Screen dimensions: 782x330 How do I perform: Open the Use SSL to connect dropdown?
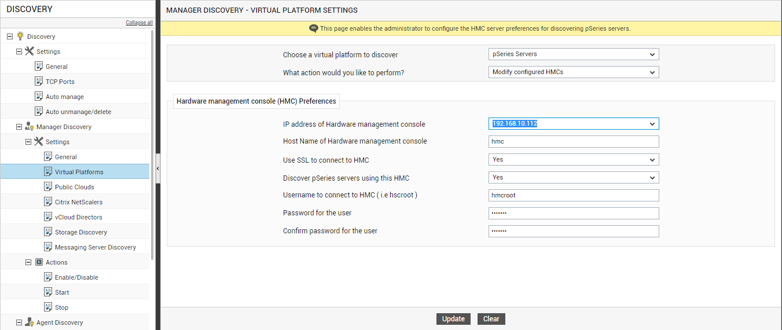pyautogui.click(x=574, y=160)
